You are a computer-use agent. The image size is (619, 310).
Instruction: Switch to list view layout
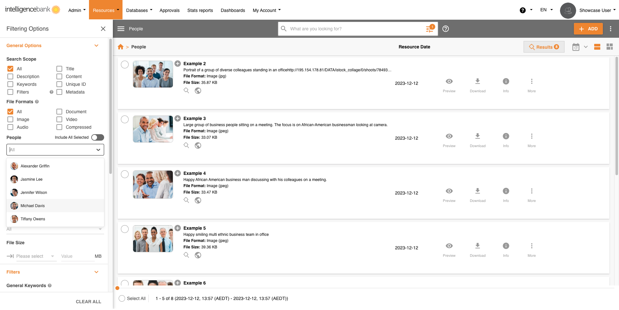(597, 47)
